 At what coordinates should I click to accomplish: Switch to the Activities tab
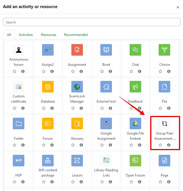coord(26,35)
